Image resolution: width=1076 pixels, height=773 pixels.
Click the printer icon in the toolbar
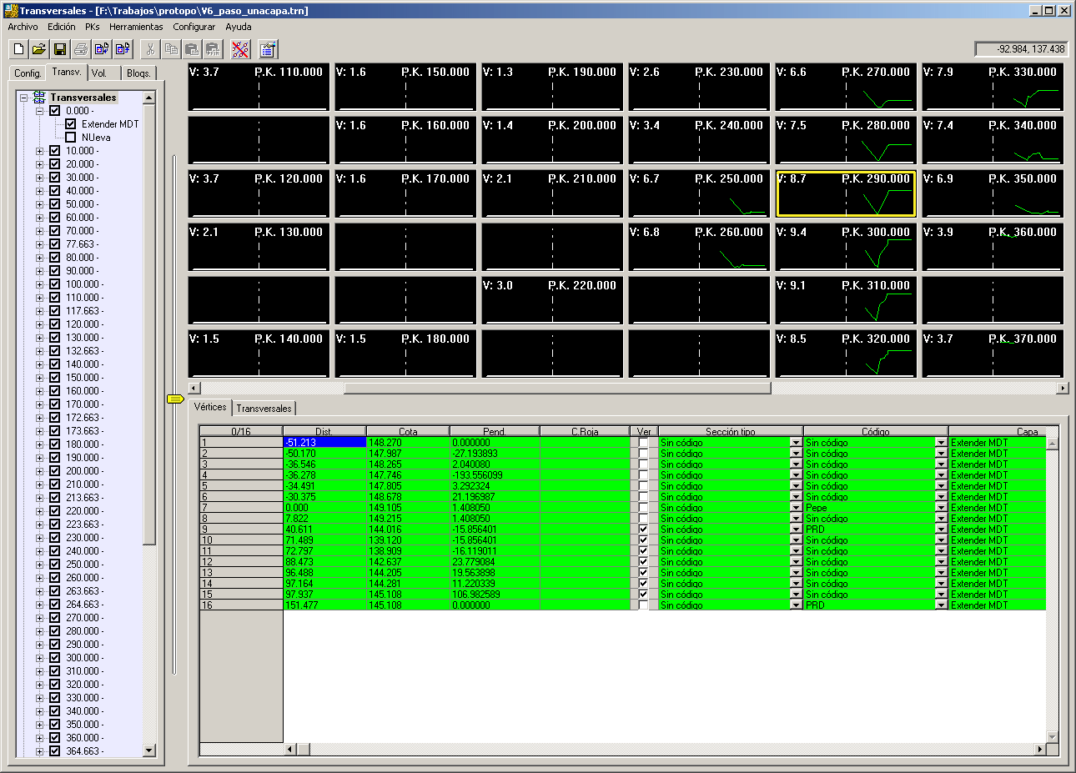[x=81, y=49]
